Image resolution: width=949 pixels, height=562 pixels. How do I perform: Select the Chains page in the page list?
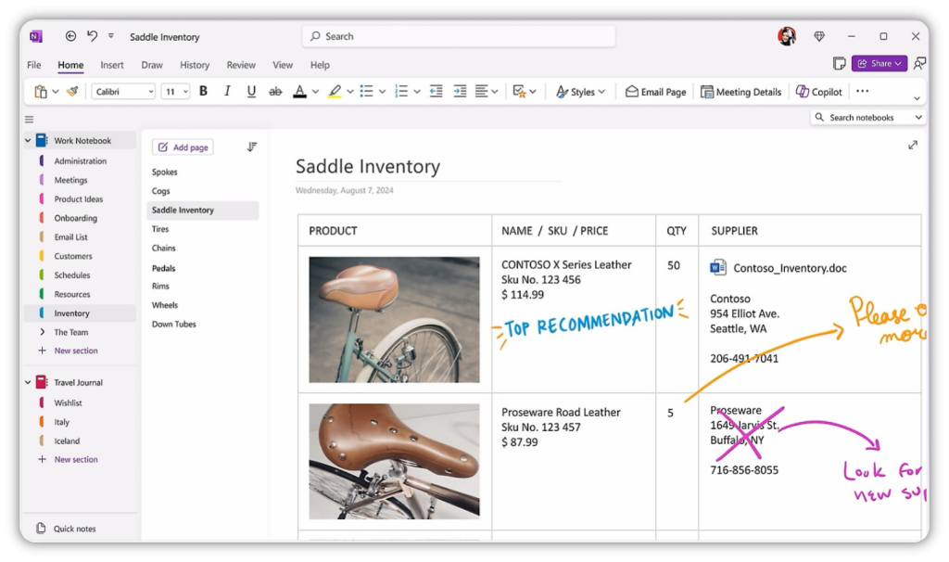click(x=164, y=248)
